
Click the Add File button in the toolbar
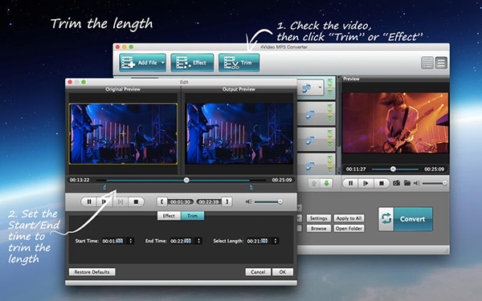(x=142, y=63)
